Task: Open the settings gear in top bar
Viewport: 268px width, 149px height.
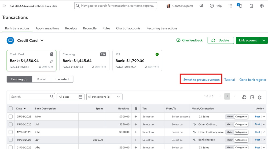Action: [x=262, y=6]
